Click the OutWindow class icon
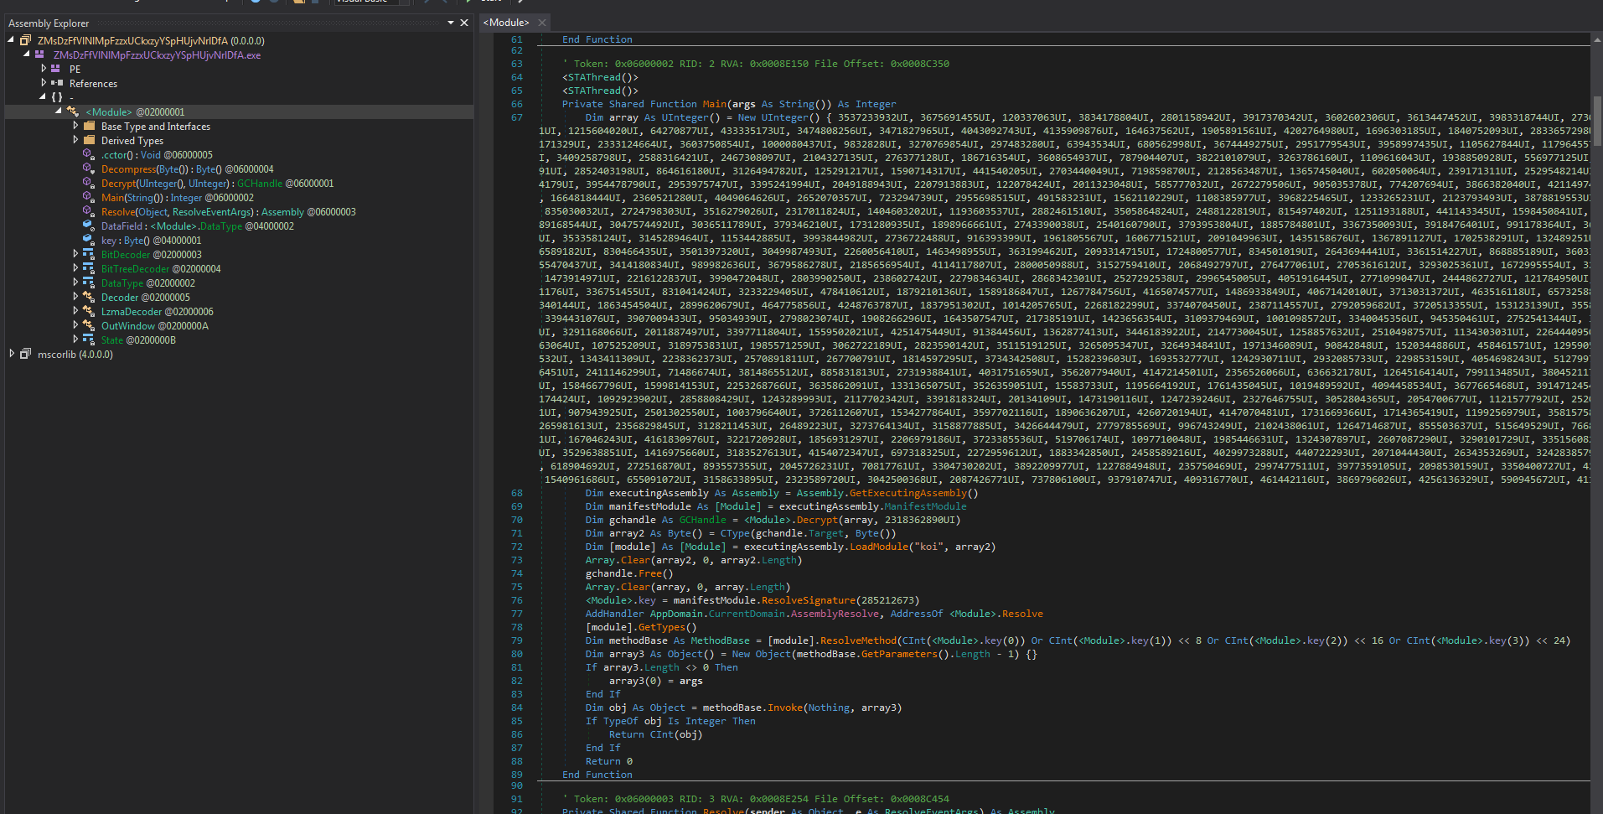The height and width of the screenshot is (814, 1603). tap(89, 325)
